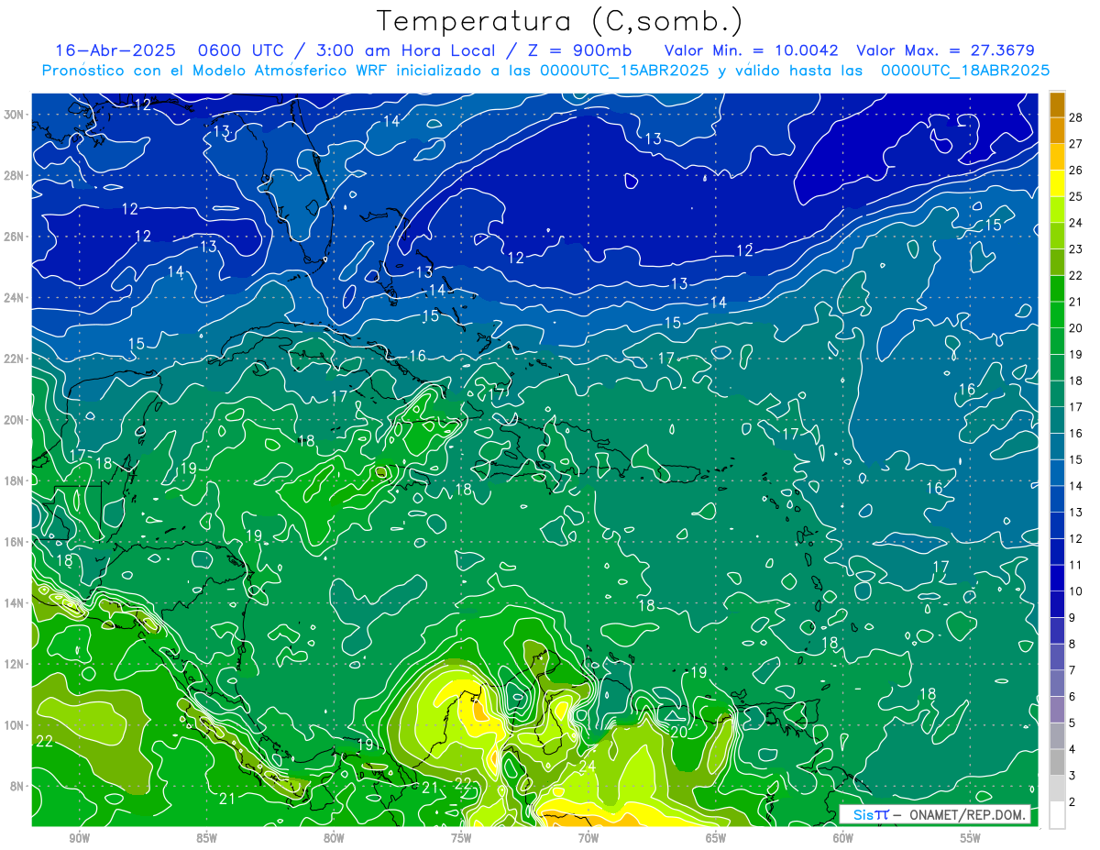Click the dark orange swatch above legend value 28

pyautogui.click(x=1057, y=105)
